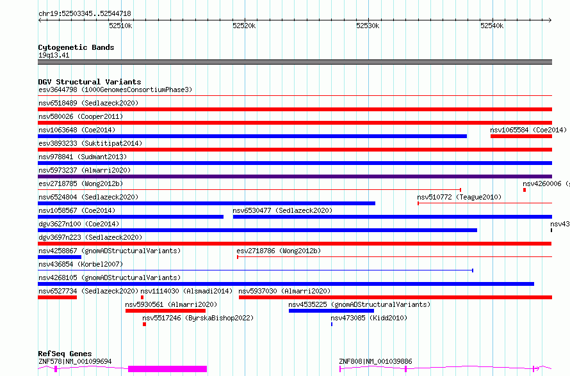Select nsv580026 (Cooper2011) variant label
The height and width of the screenshot is (376, 570).
point(81,116)
